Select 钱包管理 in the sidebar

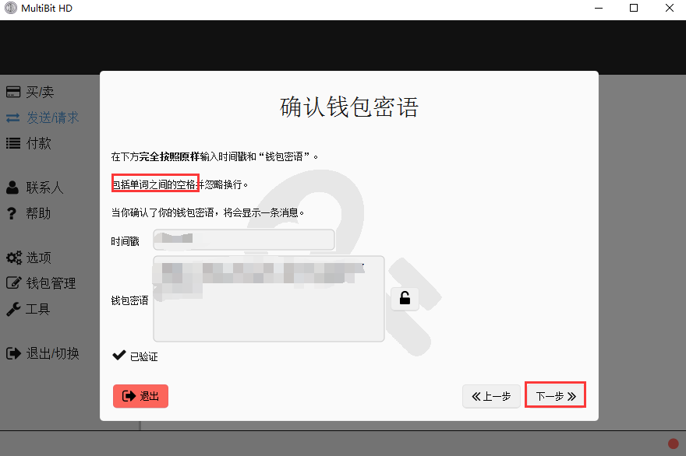[41, 283]
